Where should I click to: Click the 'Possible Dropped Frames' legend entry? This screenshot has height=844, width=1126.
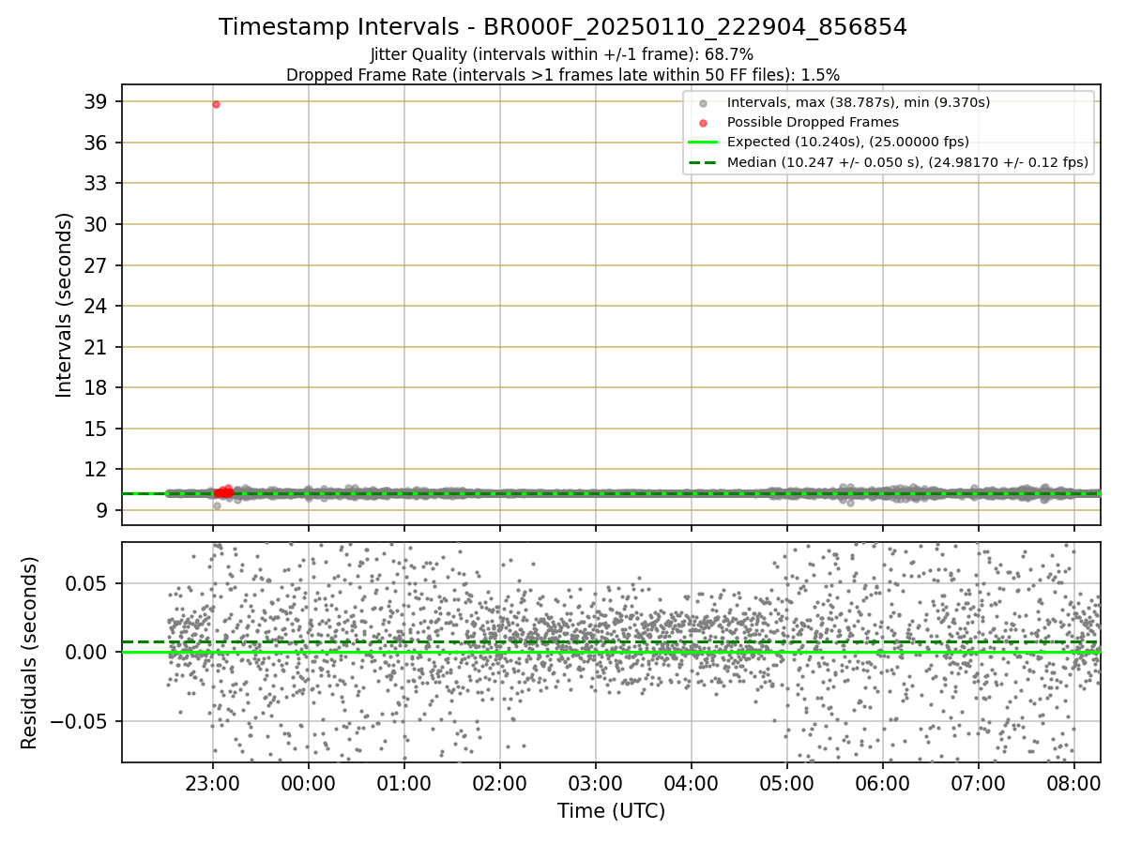pyautogui.click(x=813, y=122)
